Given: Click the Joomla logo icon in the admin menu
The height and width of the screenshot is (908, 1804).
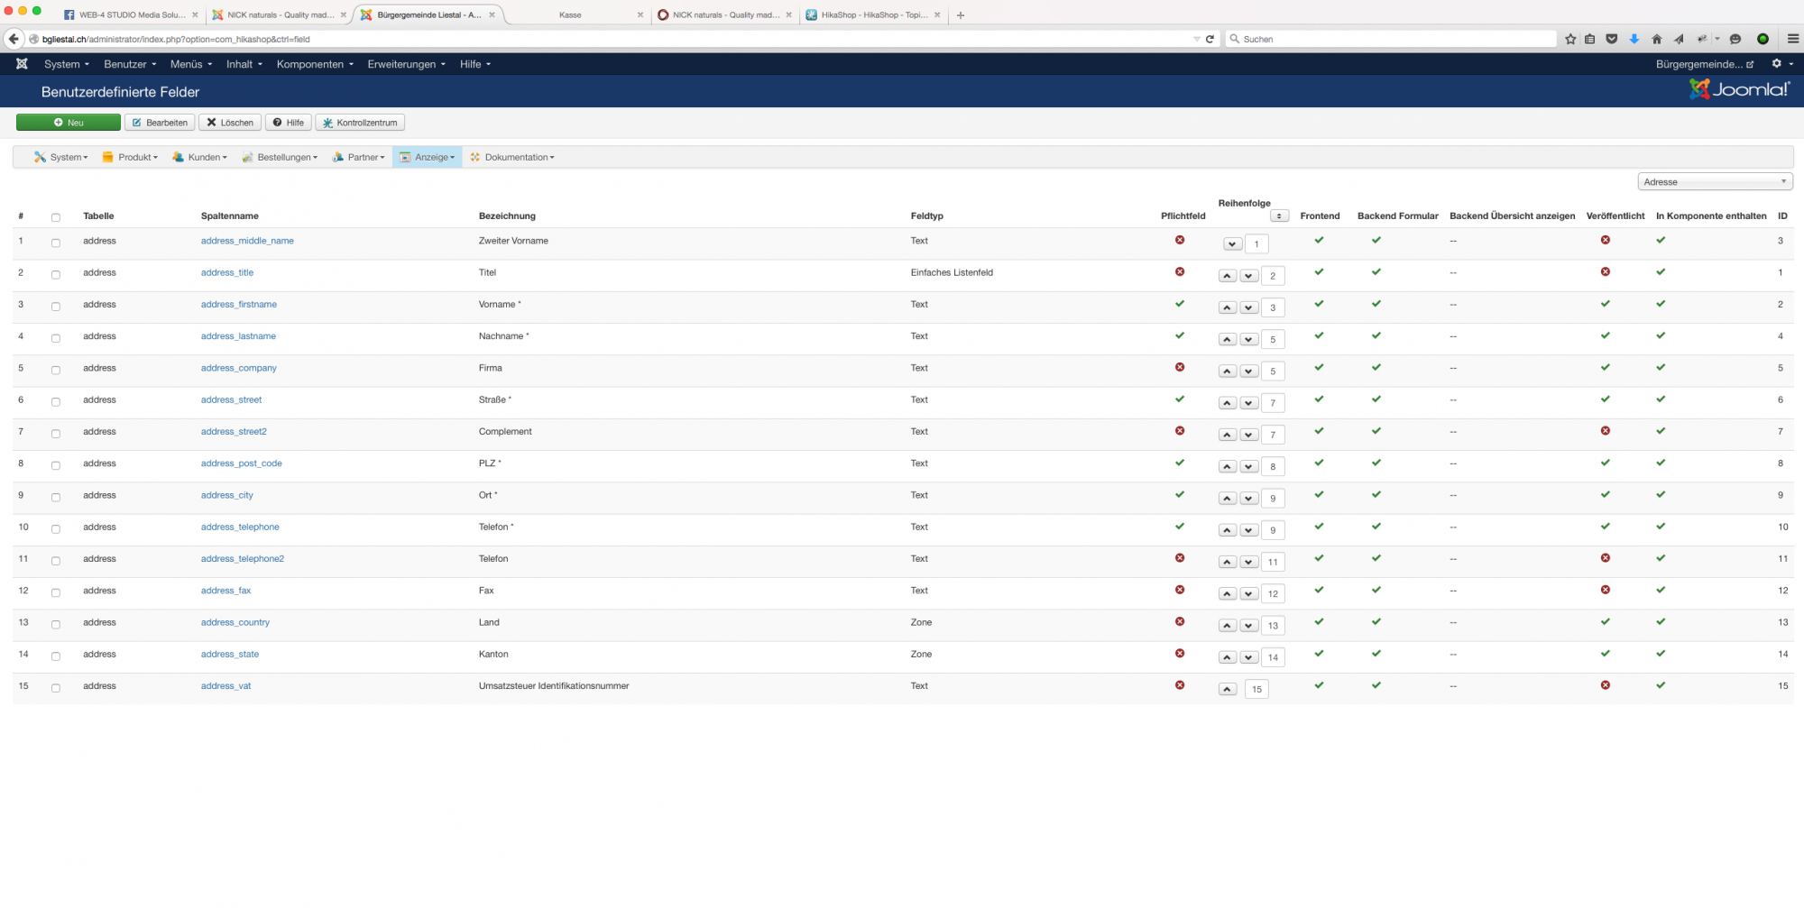Looking at the screenshot, I should (x=22, y=64).
